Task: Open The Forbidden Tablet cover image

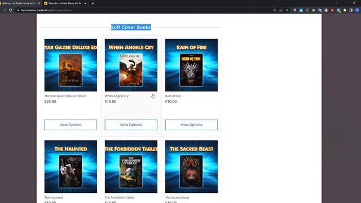Action: point(131,167)
